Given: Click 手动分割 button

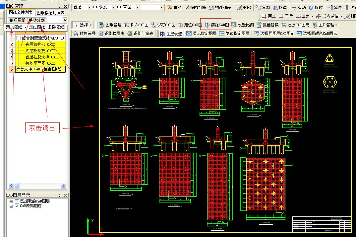Looking at the screenshot, I should [x=36, y=20].
